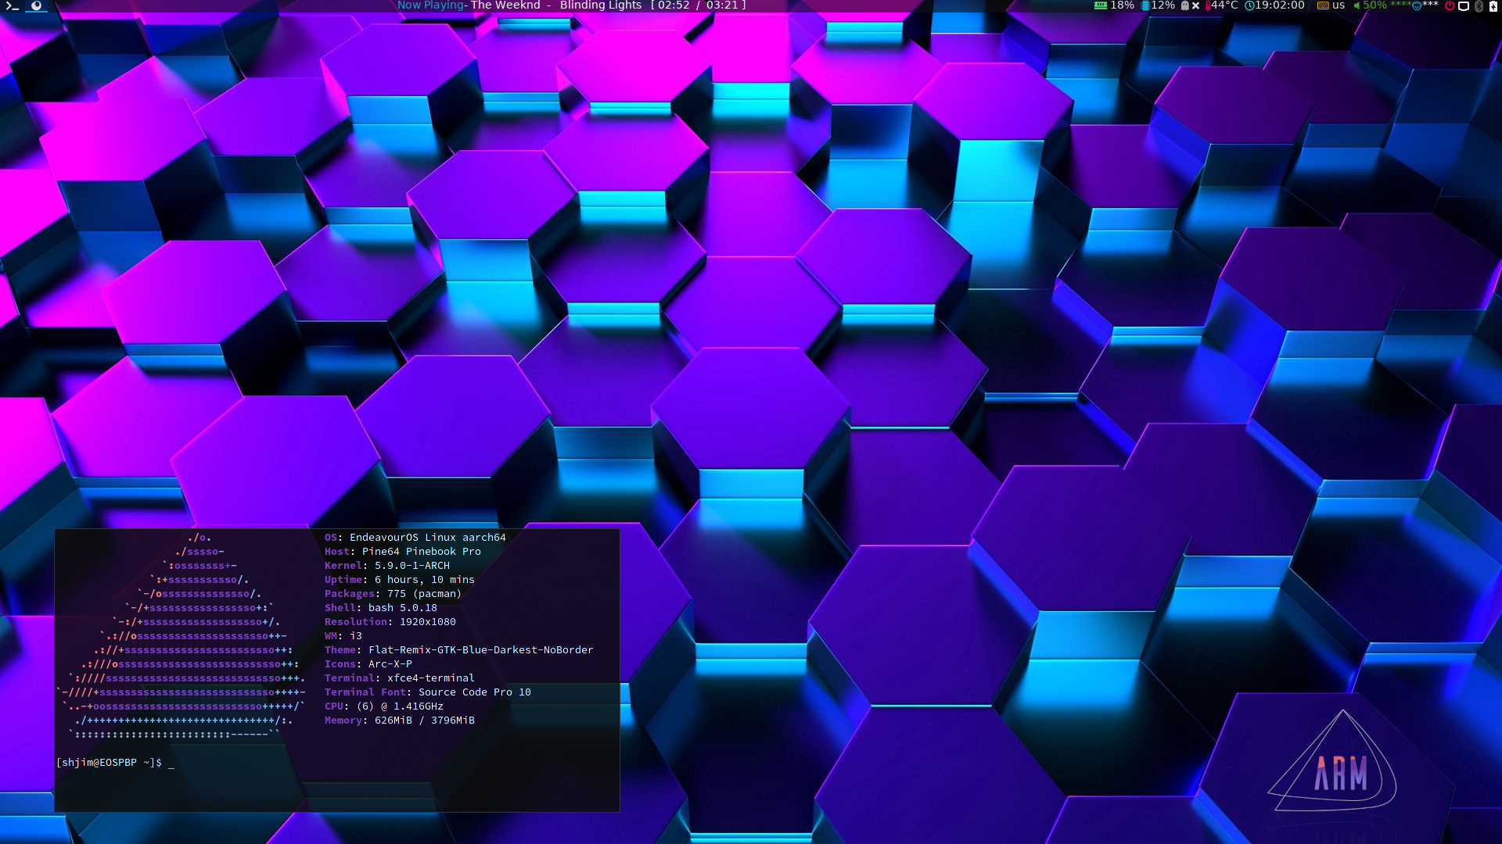Click 'The Weeknd' artist name in the bar
Screen dimensions: 1502x844
[505, 5]
